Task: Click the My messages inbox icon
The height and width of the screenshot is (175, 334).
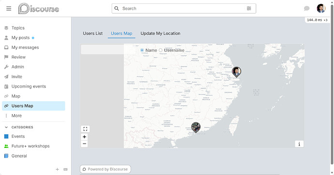Action: tap(6, 47)
